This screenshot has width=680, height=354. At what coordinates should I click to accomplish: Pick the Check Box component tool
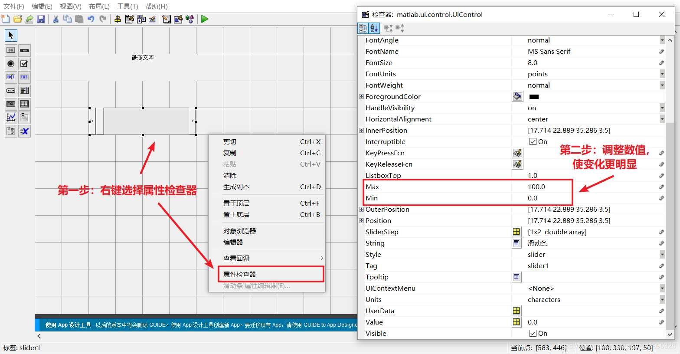[24, 64]
